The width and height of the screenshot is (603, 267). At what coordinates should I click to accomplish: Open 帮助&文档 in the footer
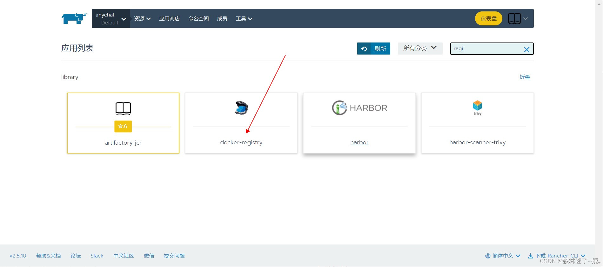(48, 256)
